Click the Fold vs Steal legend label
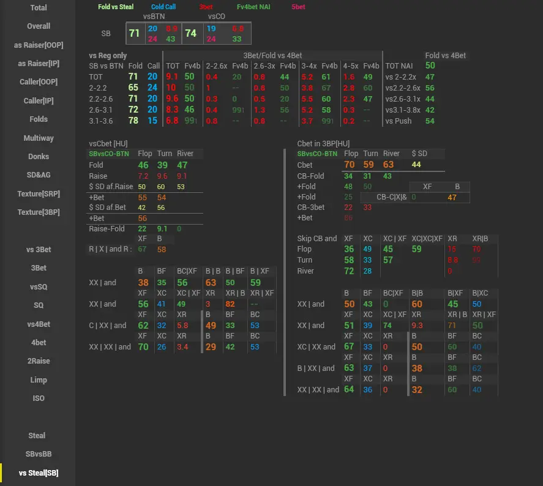543x486 pixels. pos(116,7)
